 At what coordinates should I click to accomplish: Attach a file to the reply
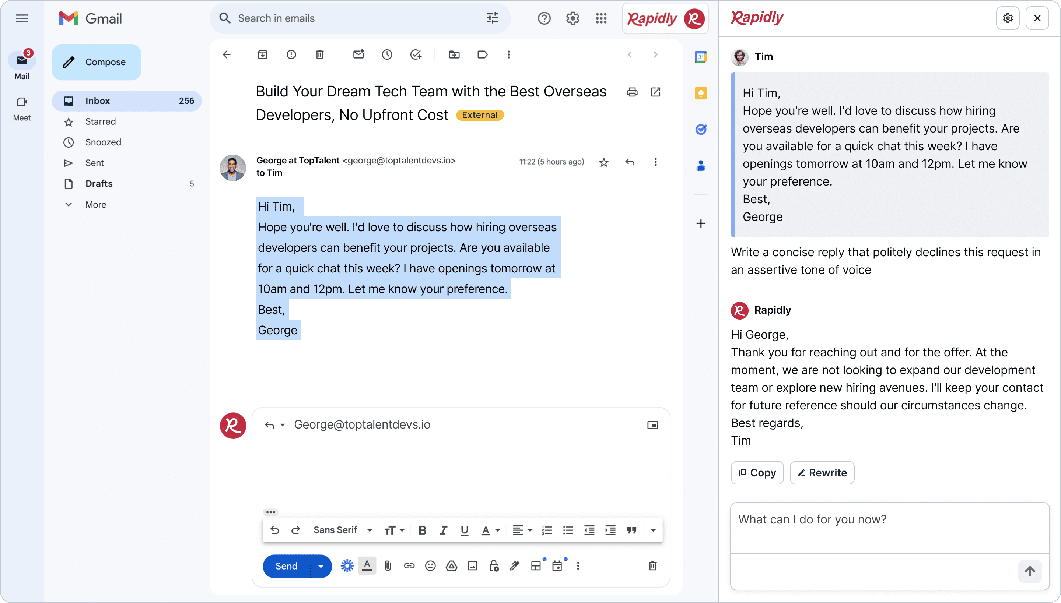(388, 566)
